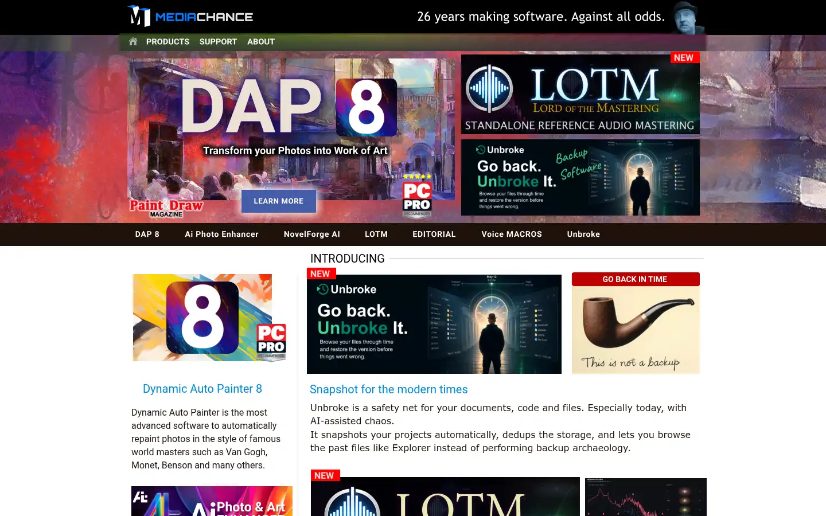Select the Voice MACROS tab
Viewport: 826px width, 516px height.
[x=512, y=234]
